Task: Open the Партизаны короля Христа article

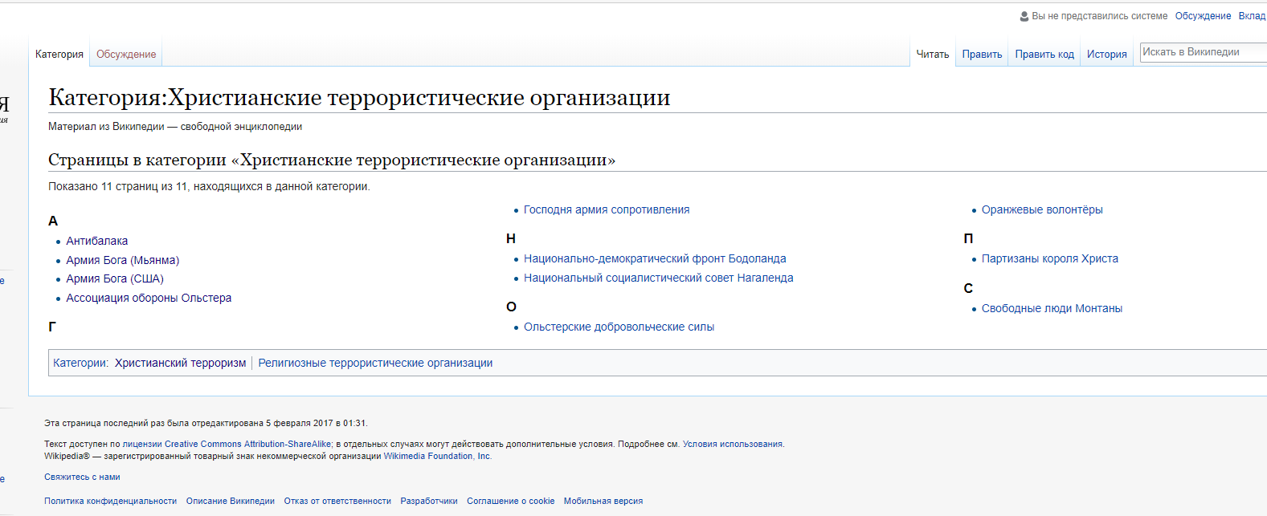Action: tap(1050, 258)
